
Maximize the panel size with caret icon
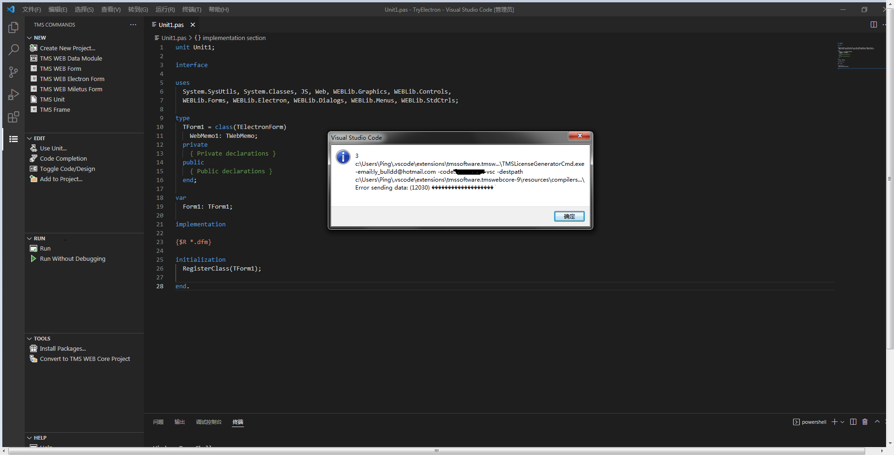click(x=877, y=422)
